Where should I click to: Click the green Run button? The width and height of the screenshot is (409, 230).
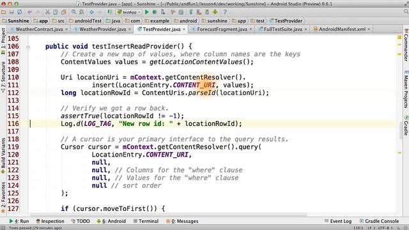point(146,12)
